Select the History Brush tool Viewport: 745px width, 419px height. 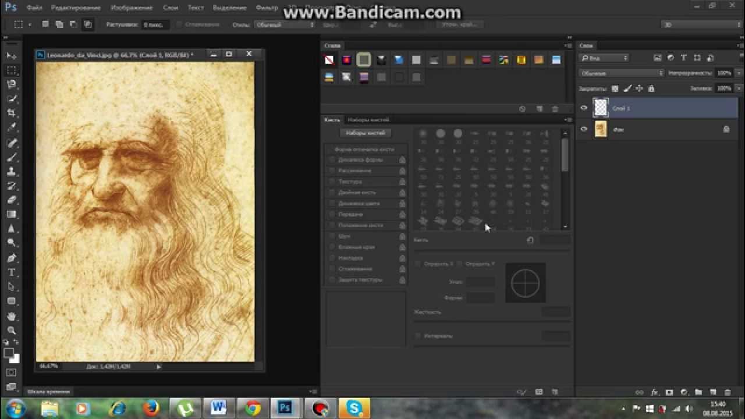click(x=12, y=186)
